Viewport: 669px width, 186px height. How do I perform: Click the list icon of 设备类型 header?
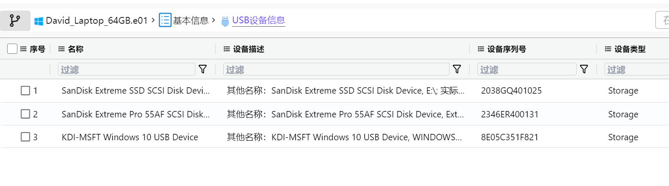pos(608,49)
